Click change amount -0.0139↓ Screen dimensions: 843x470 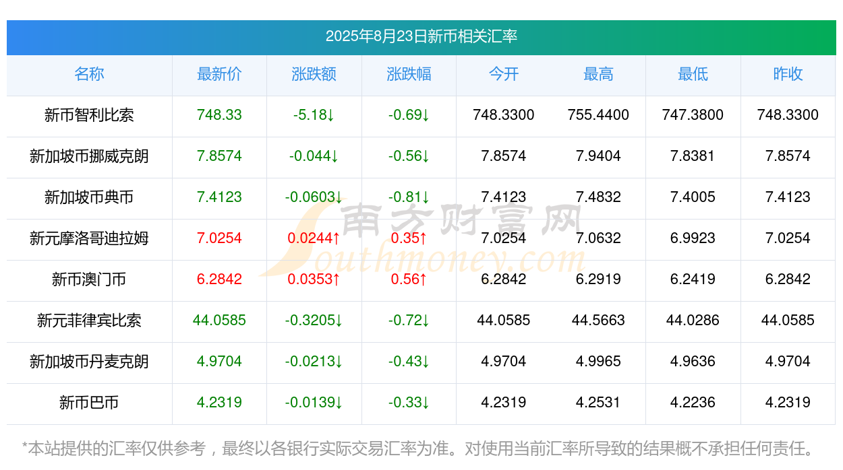[314, 403]
